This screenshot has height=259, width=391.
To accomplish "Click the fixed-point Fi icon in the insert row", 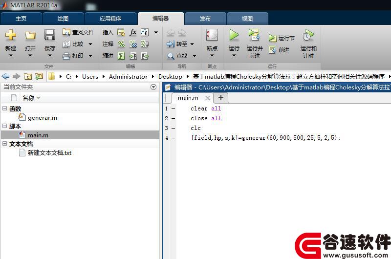I will (x=145, y=32).
